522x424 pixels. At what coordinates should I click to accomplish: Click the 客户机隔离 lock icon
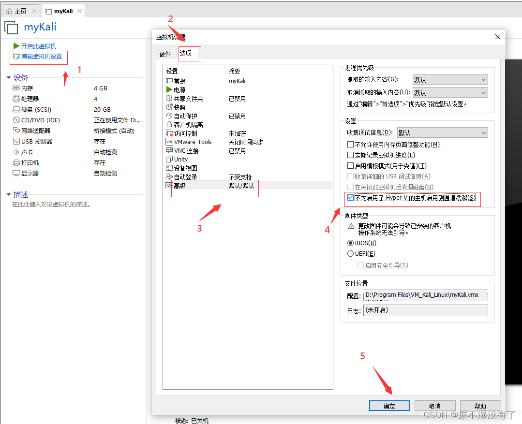(x=169, y=124)
